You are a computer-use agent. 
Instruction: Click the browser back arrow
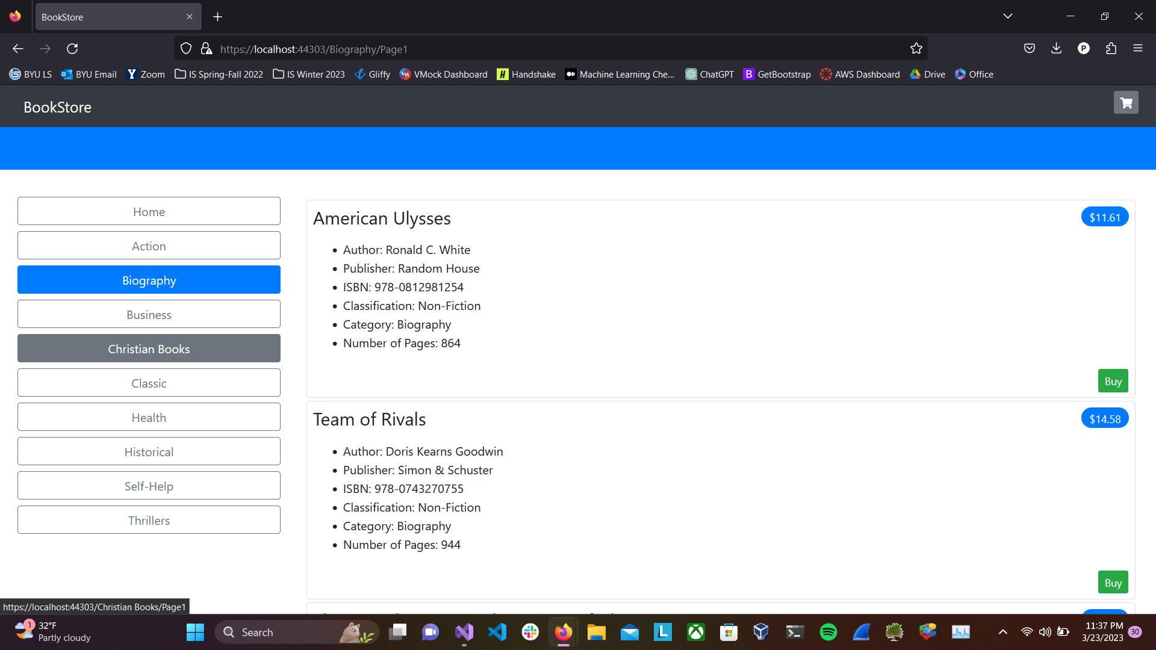18,49
